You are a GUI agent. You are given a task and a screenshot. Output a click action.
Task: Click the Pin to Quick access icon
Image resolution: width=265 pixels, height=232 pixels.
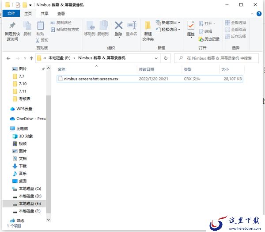[x=12, y=26]
